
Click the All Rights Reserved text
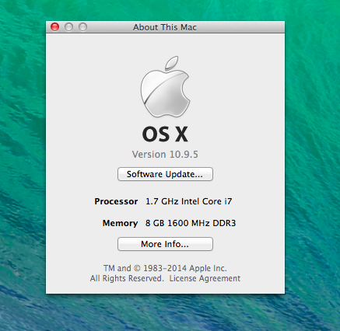(127, 278)
